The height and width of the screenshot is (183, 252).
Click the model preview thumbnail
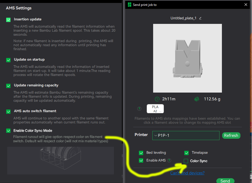[188, 58]
